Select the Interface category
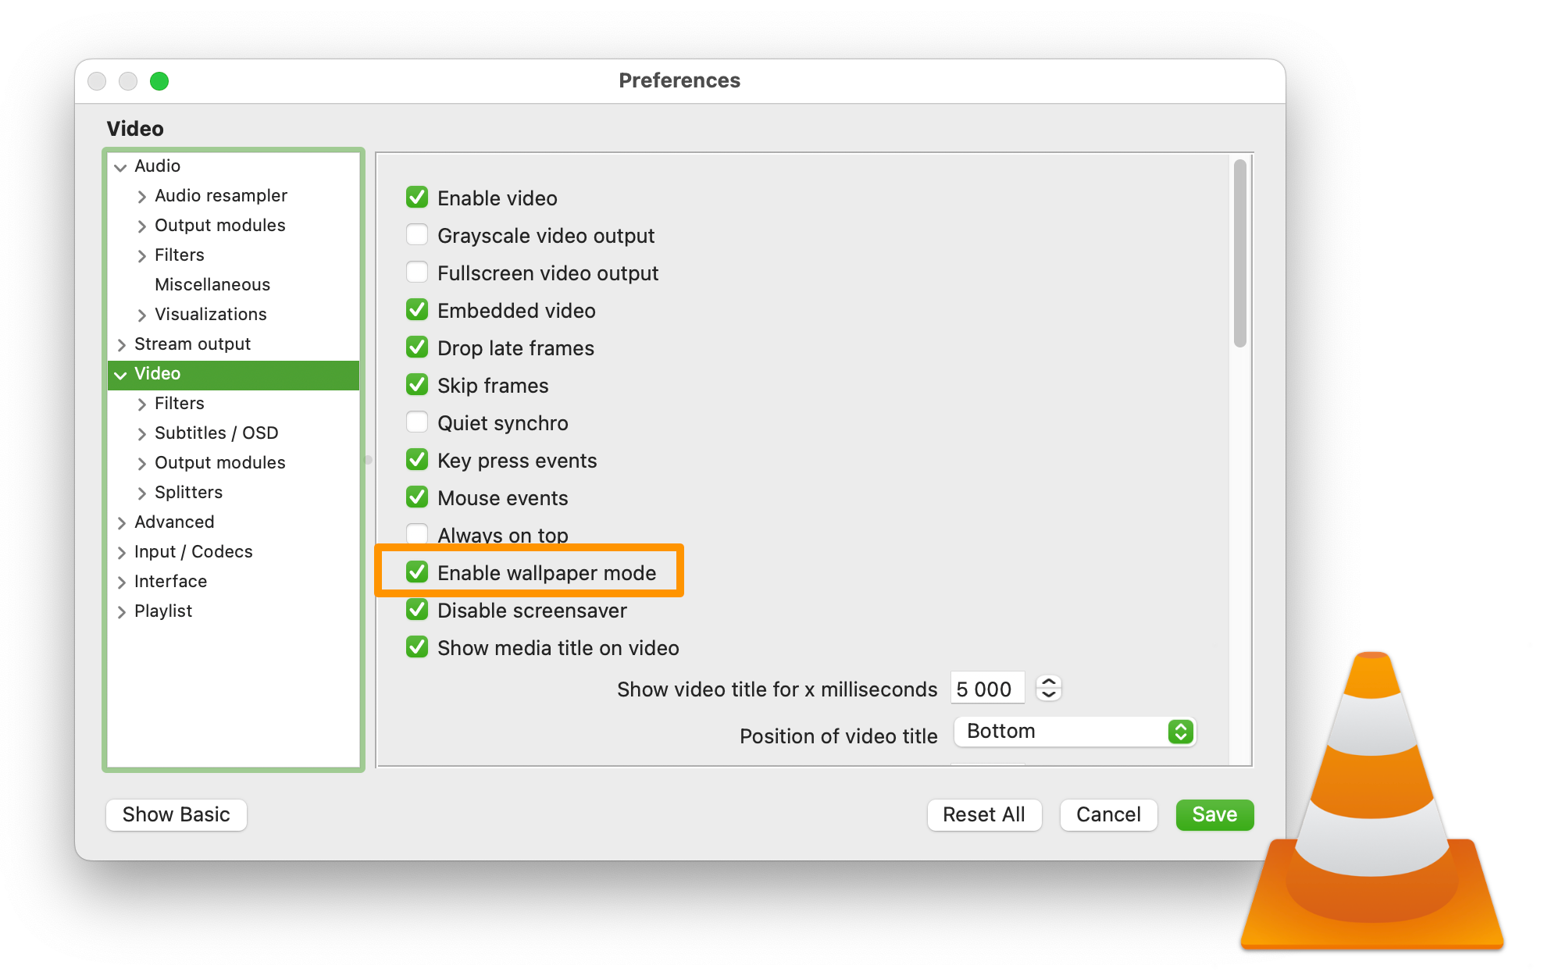1562x976 pixels. 170,582
